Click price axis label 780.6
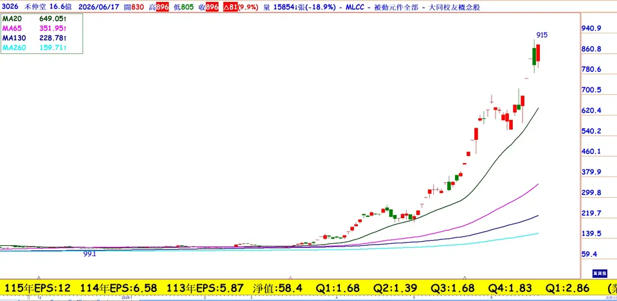 point(591,69)
